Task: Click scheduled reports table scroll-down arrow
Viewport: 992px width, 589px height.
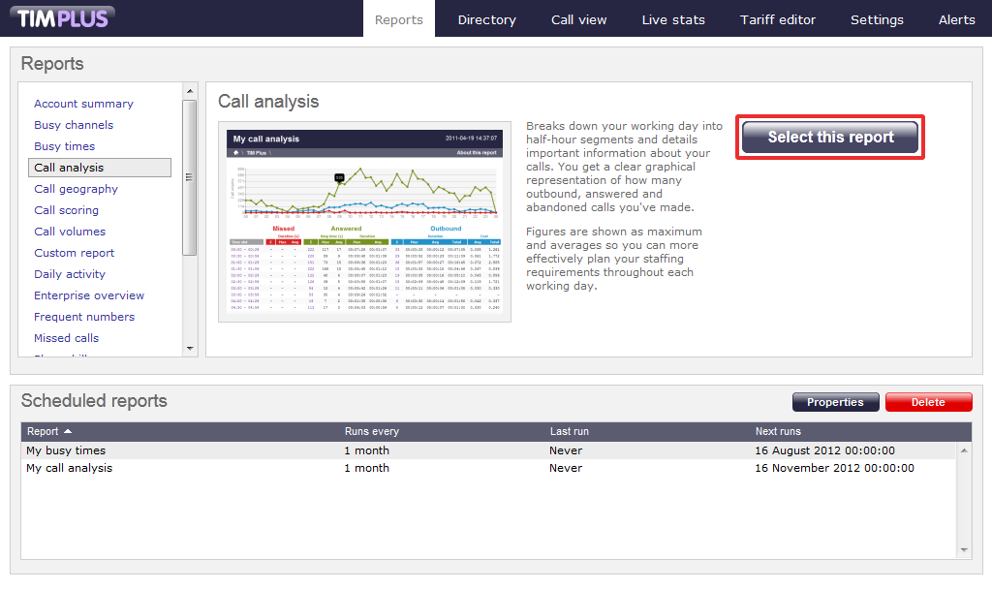Action: point(964,550)
